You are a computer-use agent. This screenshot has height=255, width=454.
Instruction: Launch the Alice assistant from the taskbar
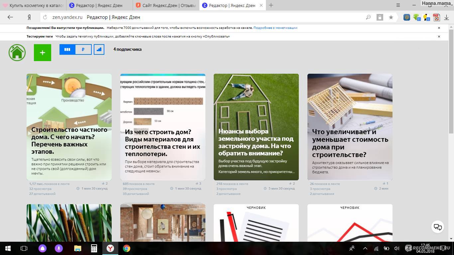click(x=43, y=248)
